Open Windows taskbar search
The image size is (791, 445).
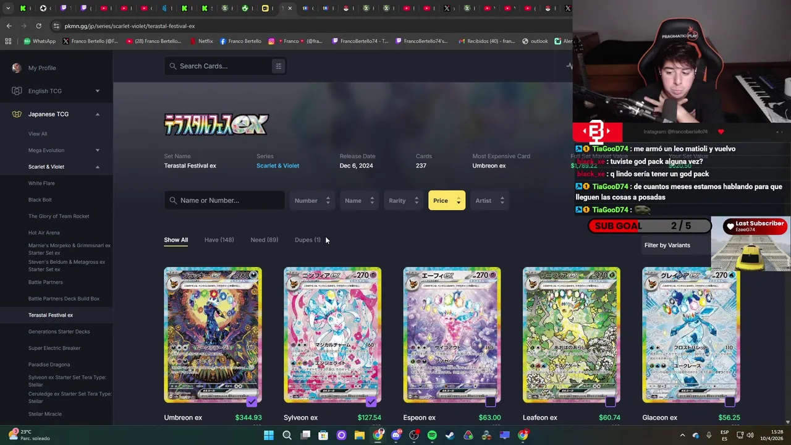(x=287, y=436)
